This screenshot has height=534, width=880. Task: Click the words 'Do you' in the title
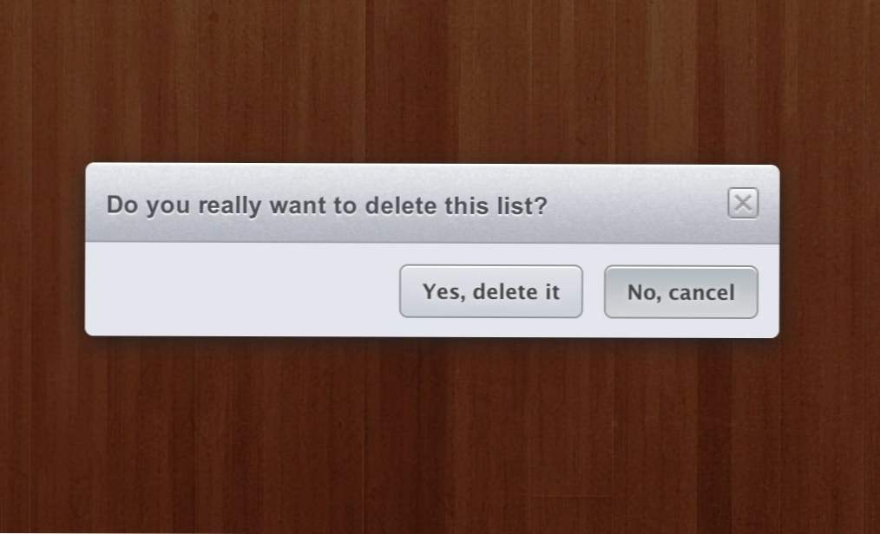[x=148, y=206]
